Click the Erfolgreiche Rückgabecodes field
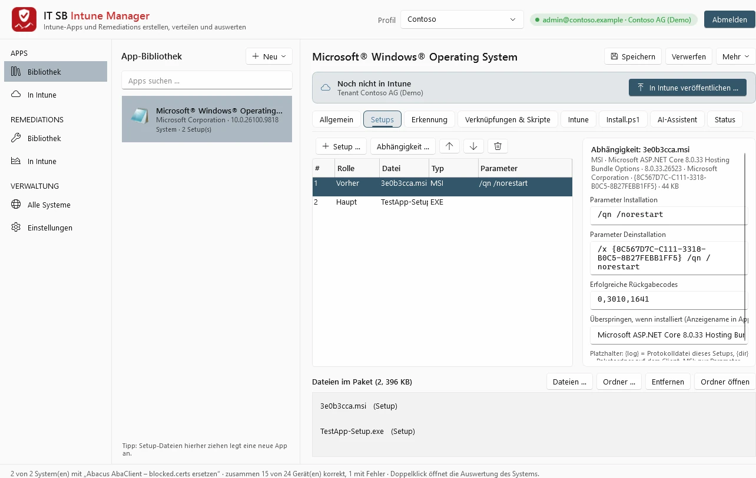 click(669, 299)
